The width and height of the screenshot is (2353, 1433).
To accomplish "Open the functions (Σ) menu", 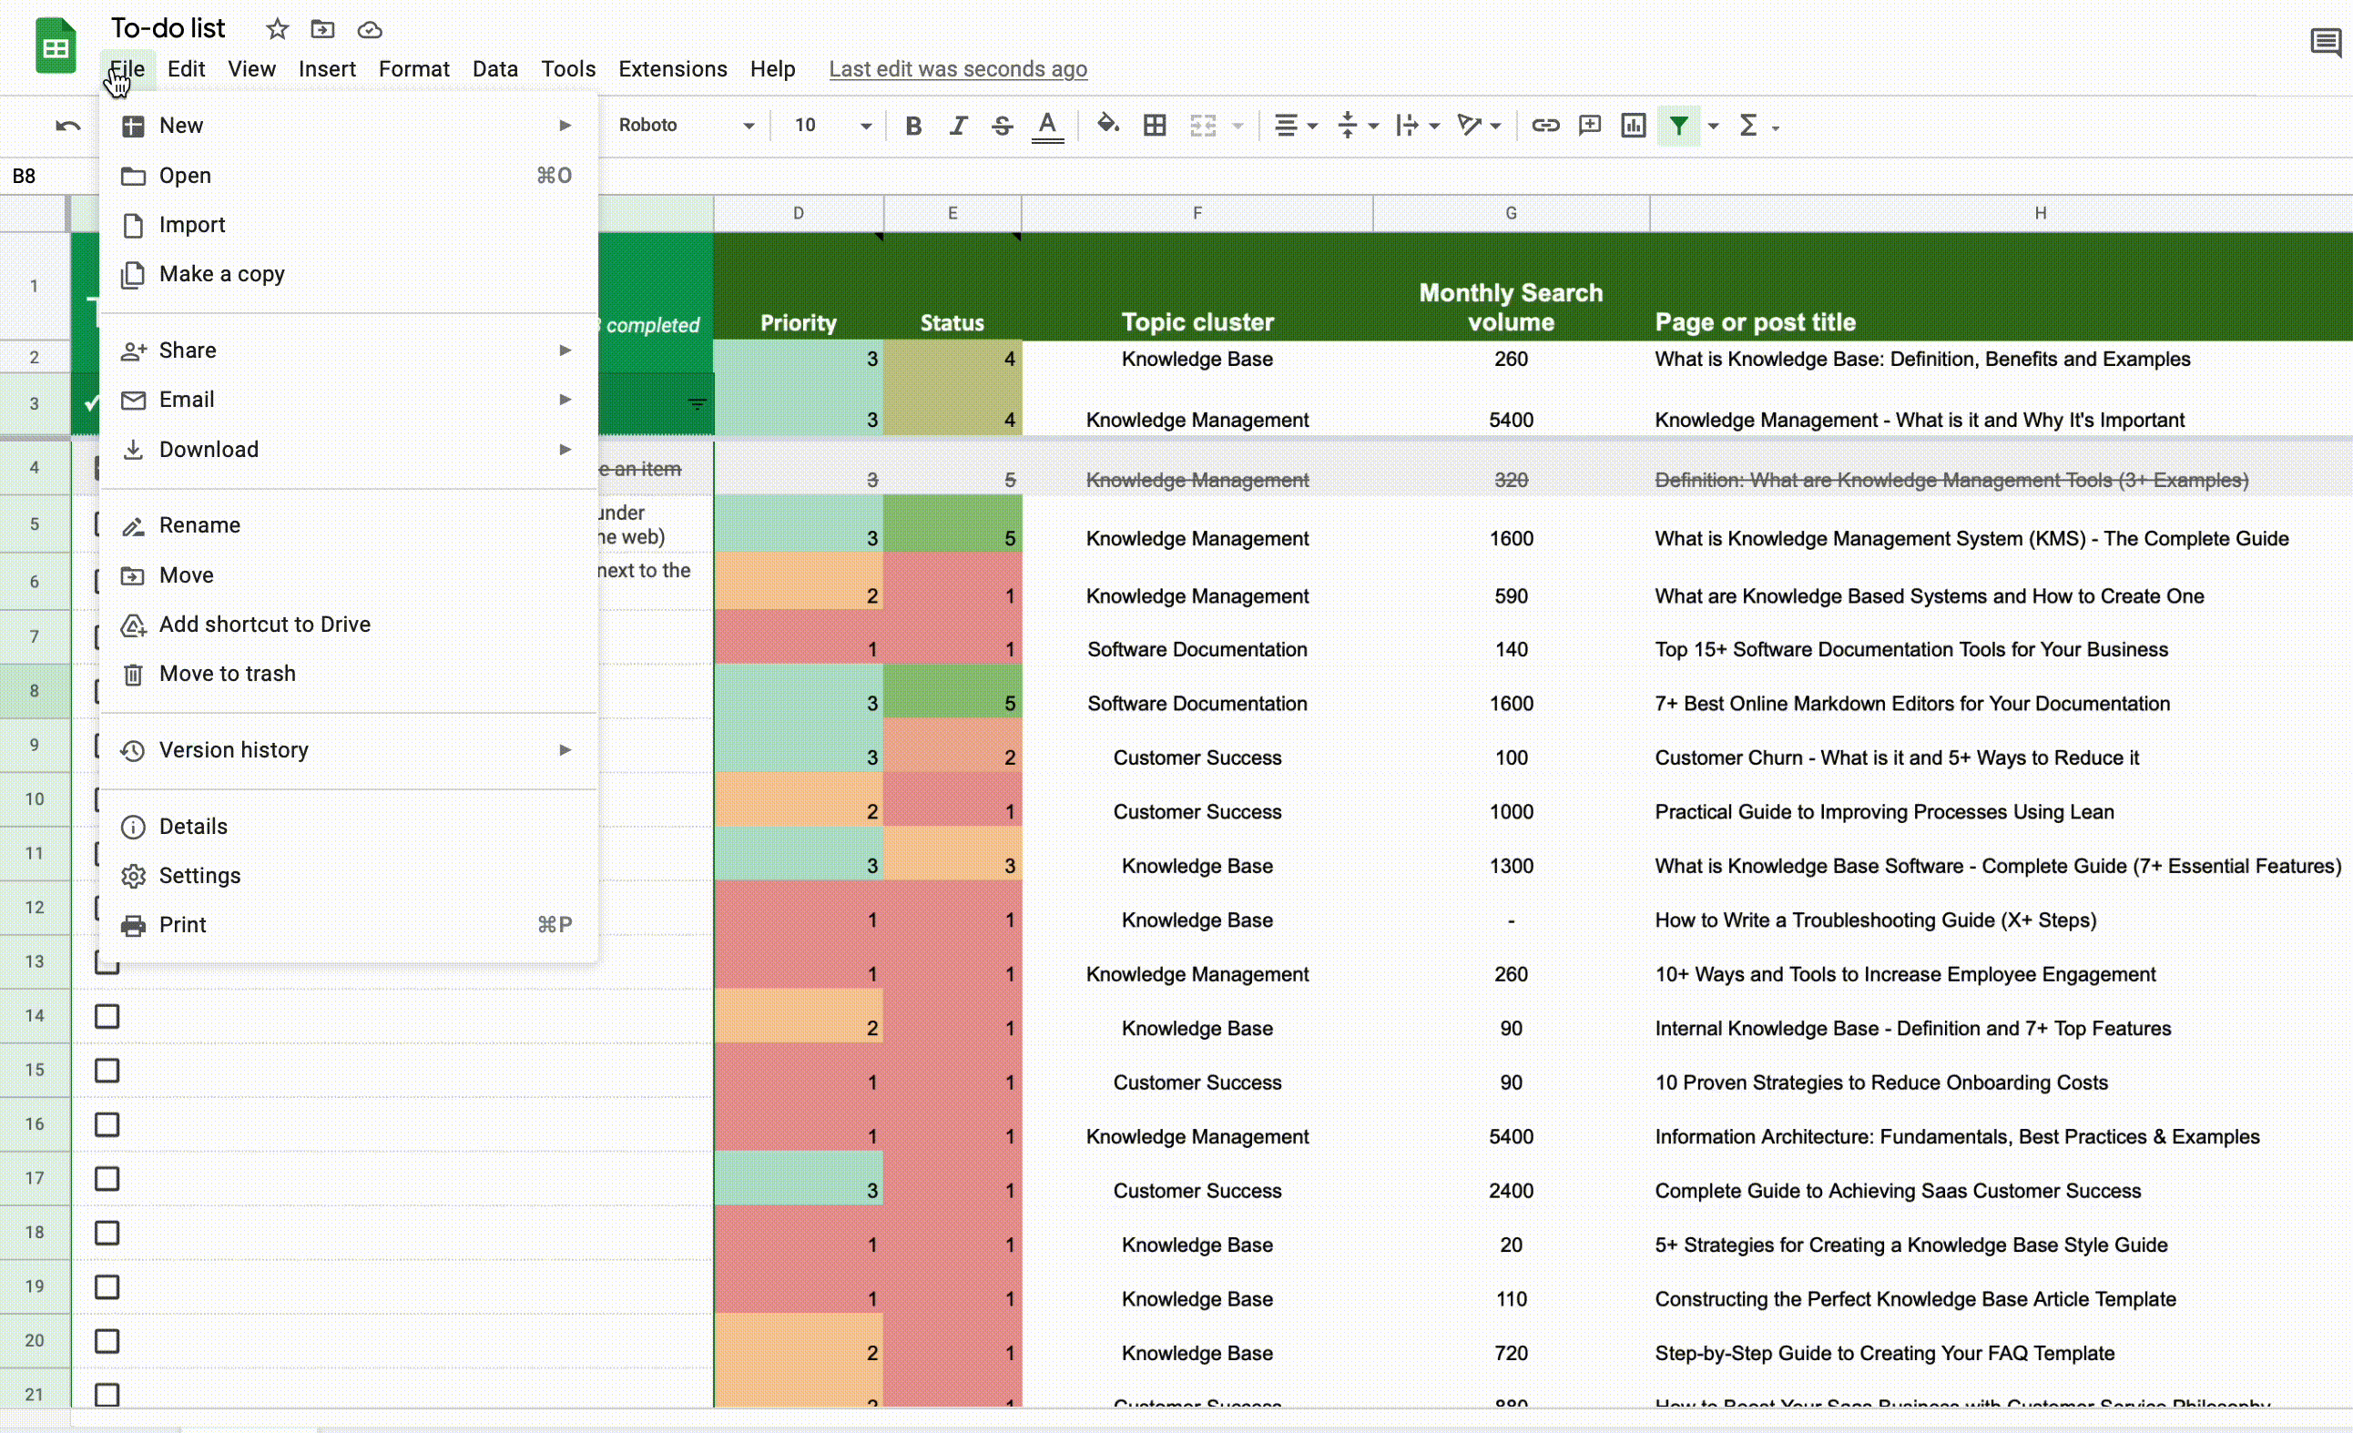I will pyautogui.click(x=1749, y=125).
